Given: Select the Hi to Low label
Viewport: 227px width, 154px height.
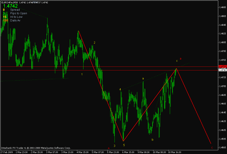Looking at the screenshot, I should click(x=16, y=17).
